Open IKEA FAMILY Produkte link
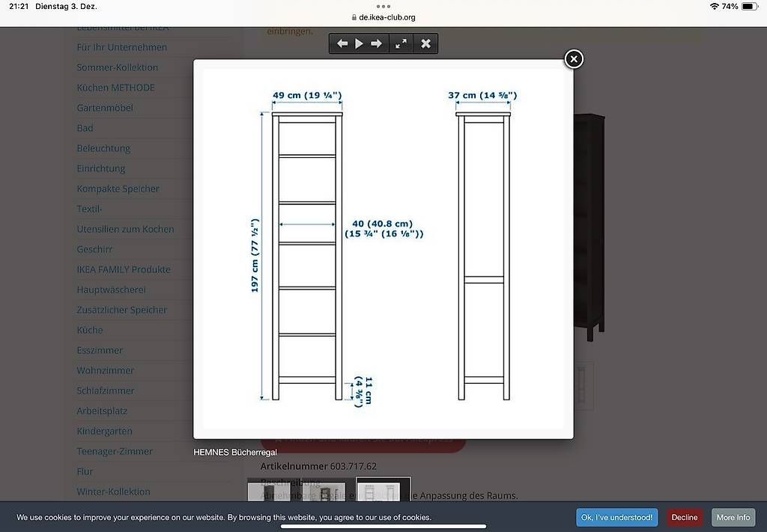 [x=124, y=269]
